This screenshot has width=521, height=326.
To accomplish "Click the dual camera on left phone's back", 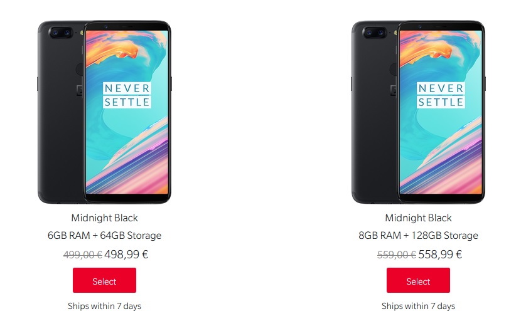I will tap(61, 33).
